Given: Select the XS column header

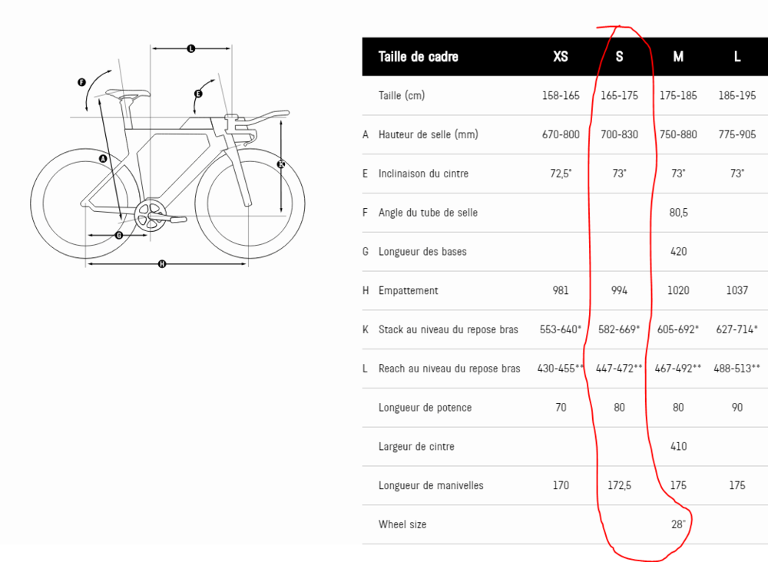Looking at the screenshot, I should tap(561, 57).
